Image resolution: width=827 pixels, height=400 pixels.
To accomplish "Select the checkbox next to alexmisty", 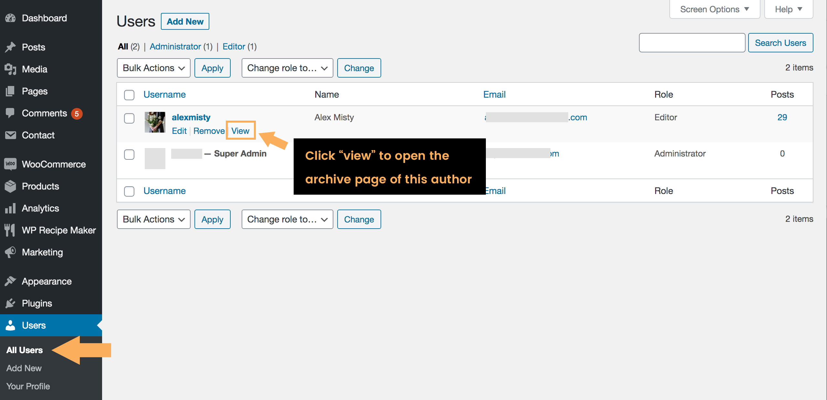I will [129, 119].
